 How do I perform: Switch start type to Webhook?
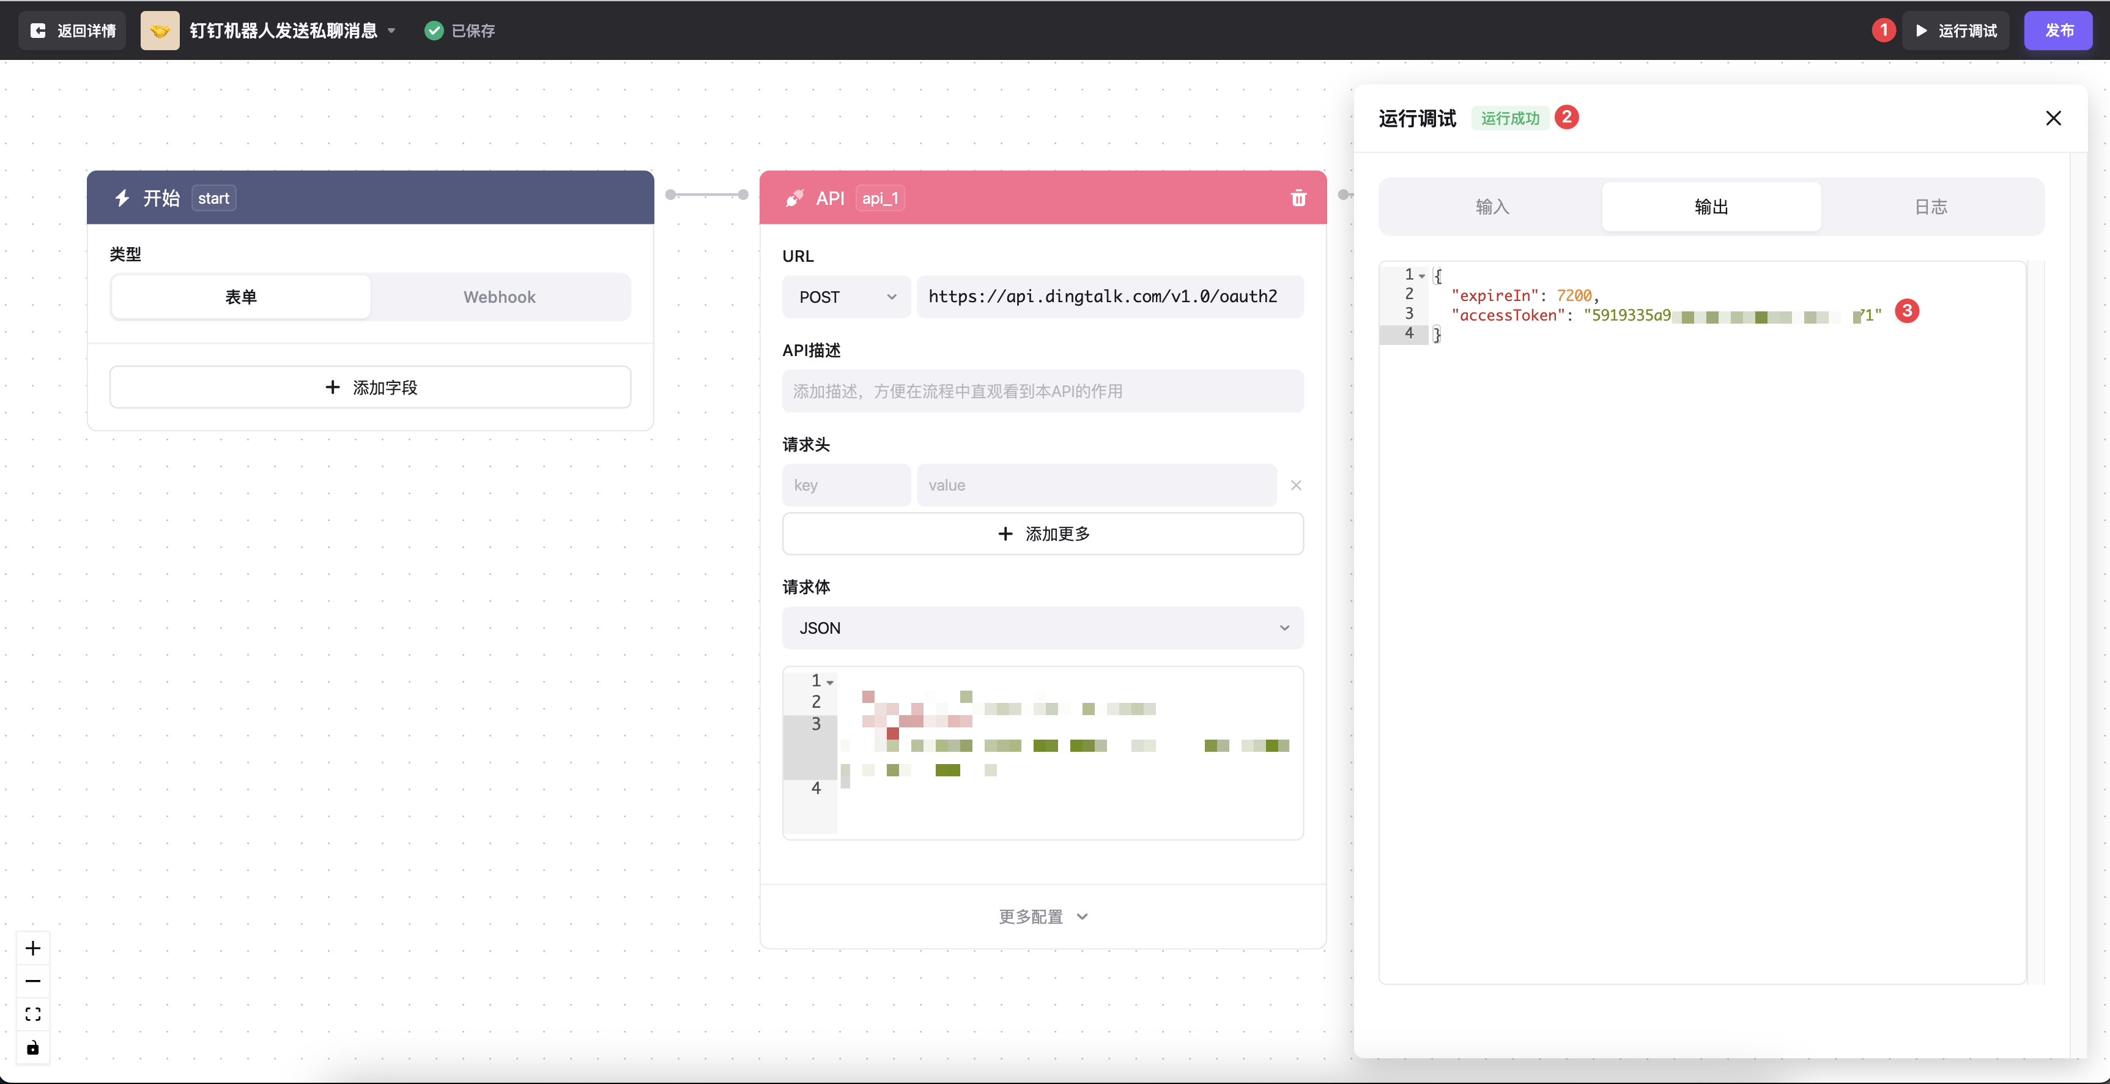500,297
